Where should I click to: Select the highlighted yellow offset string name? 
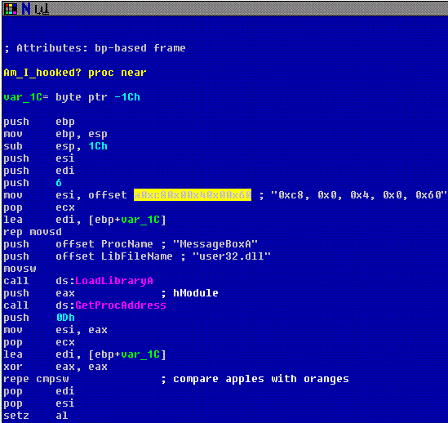click(x=193, y=195)
